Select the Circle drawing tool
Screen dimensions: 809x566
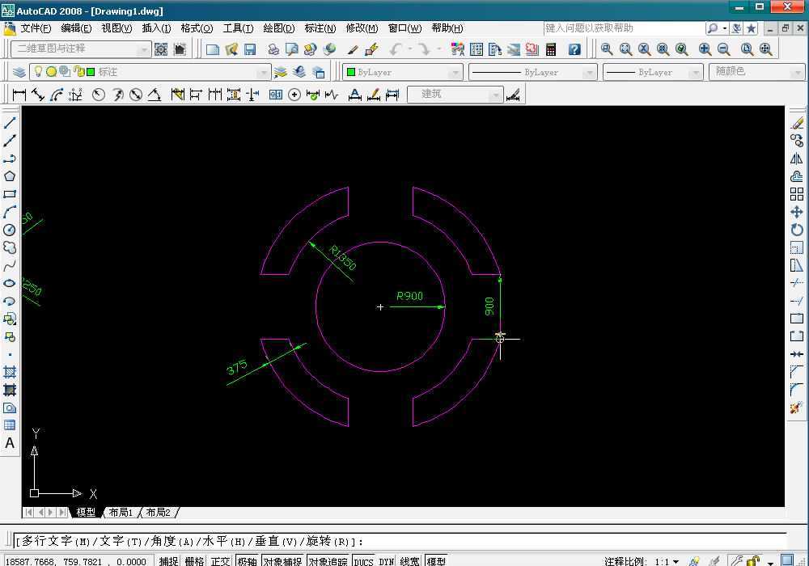(x=10, y=230)
